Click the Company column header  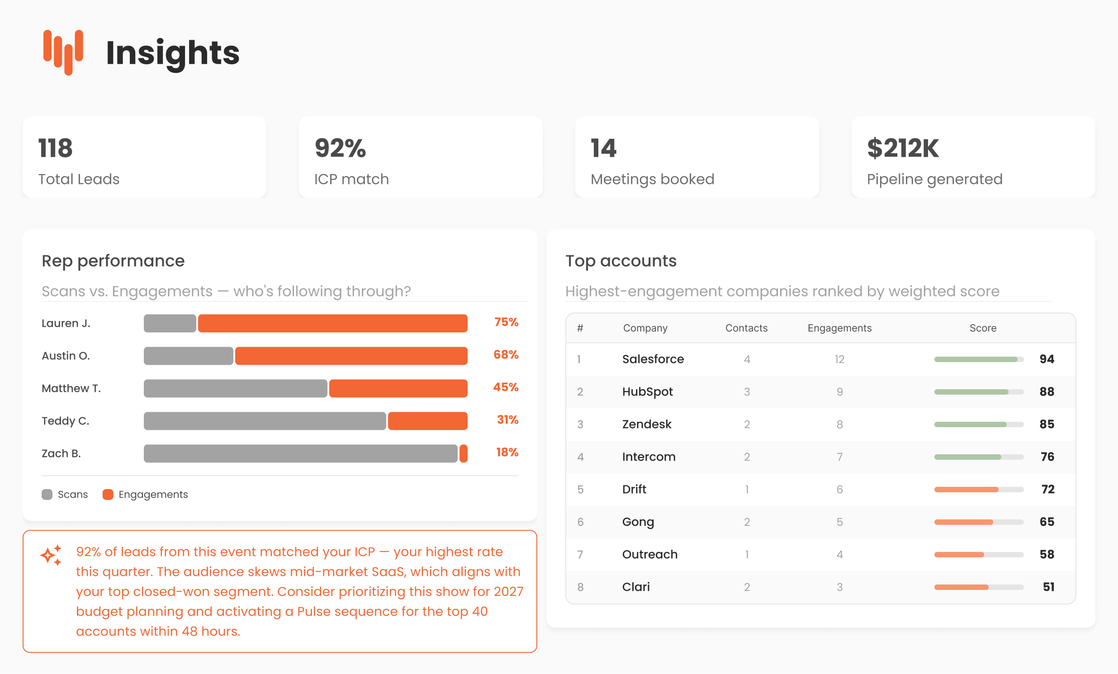[x=645, y=328]
